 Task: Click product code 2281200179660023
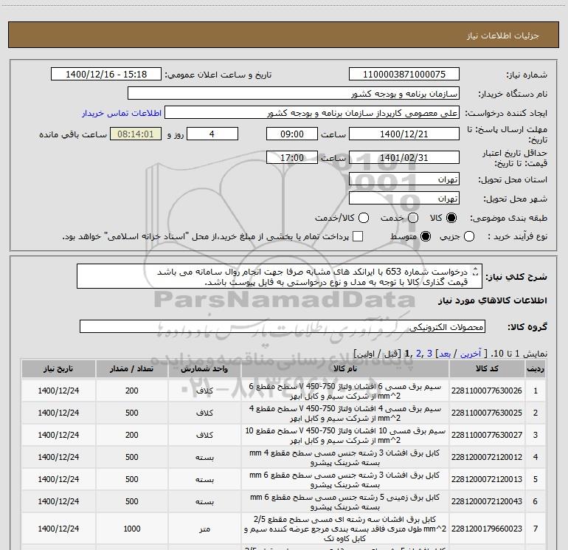point(487,529)
